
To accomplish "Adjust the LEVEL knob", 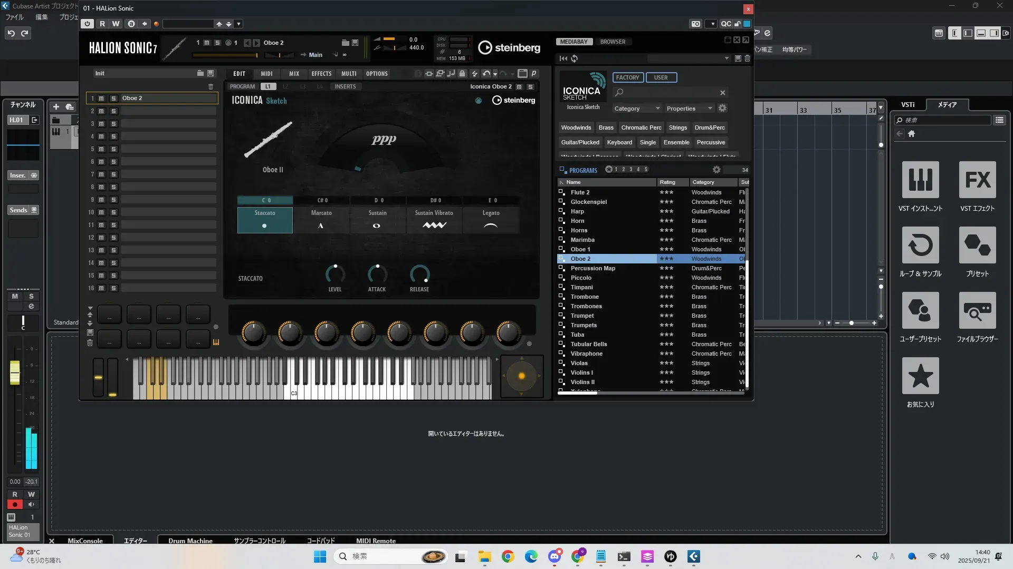I will (335, 274).
